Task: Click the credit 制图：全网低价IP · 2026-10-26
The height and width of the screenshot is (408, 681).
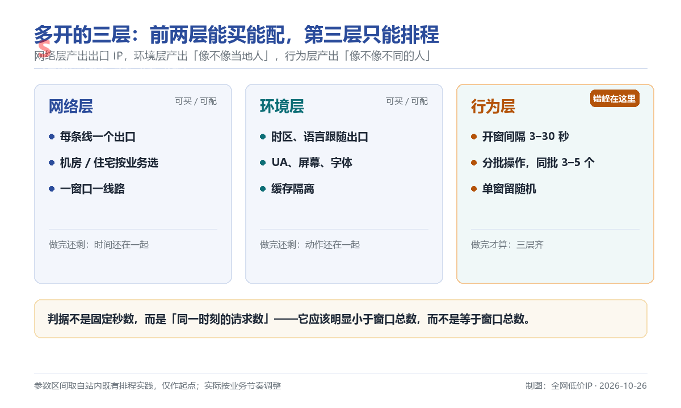Action: pyautogui.click(x=586, y=386)
